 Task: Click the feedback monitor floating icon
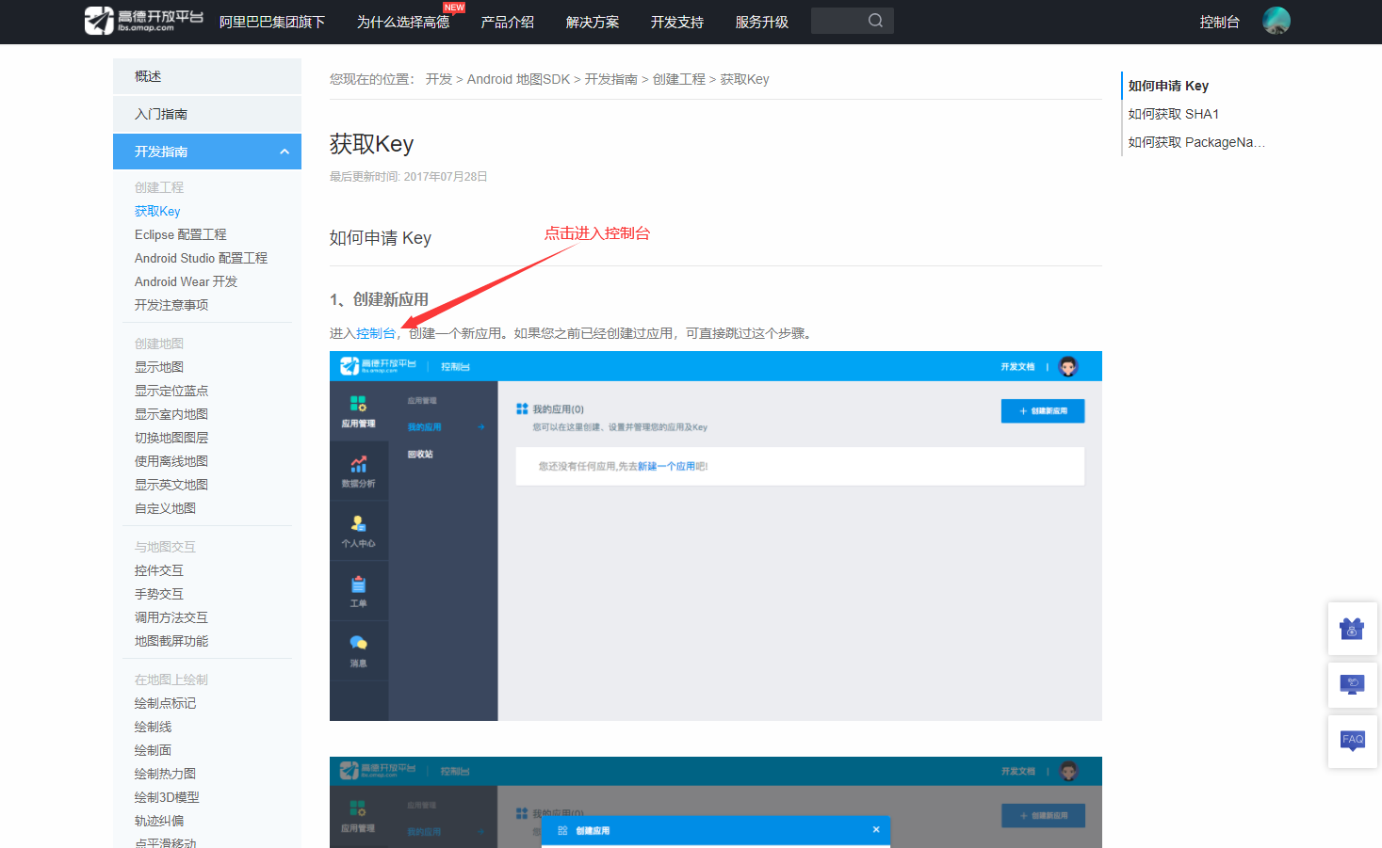[1352, 684]
